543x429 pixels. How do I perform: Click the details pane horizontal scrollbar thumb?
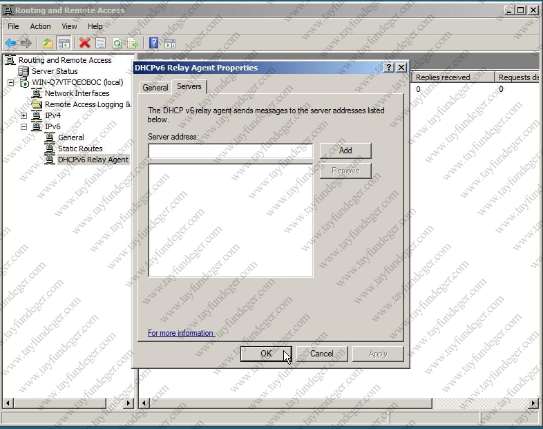pyautogui.click(x=291, y=403)
